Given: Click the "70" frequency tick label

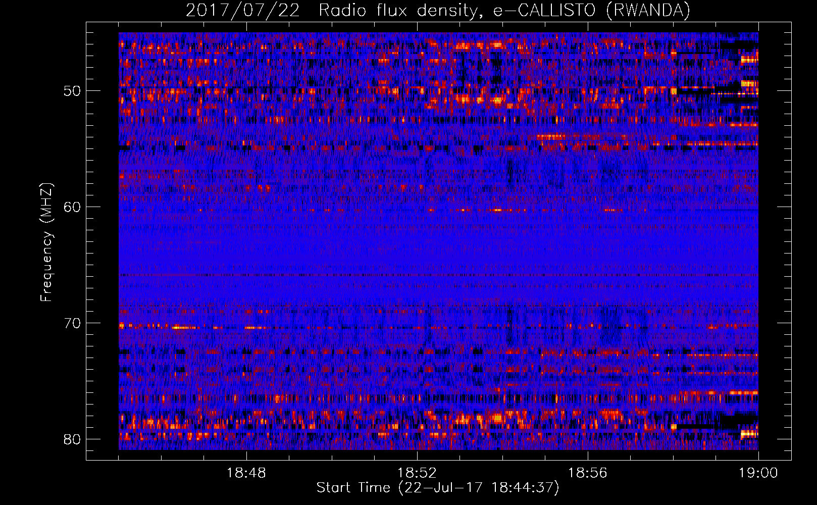Looking at the screenshot, I should 72,323.
